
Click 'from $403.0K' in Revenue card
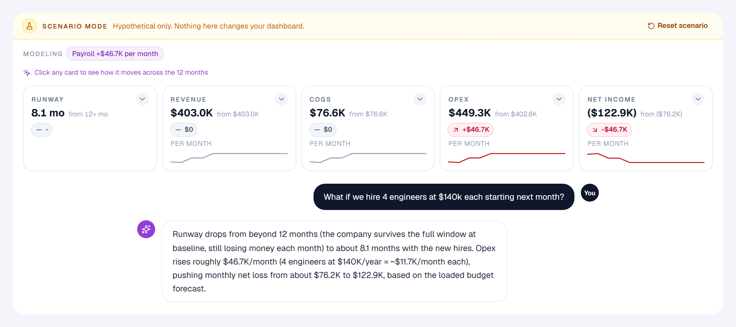tap(238, 114)
